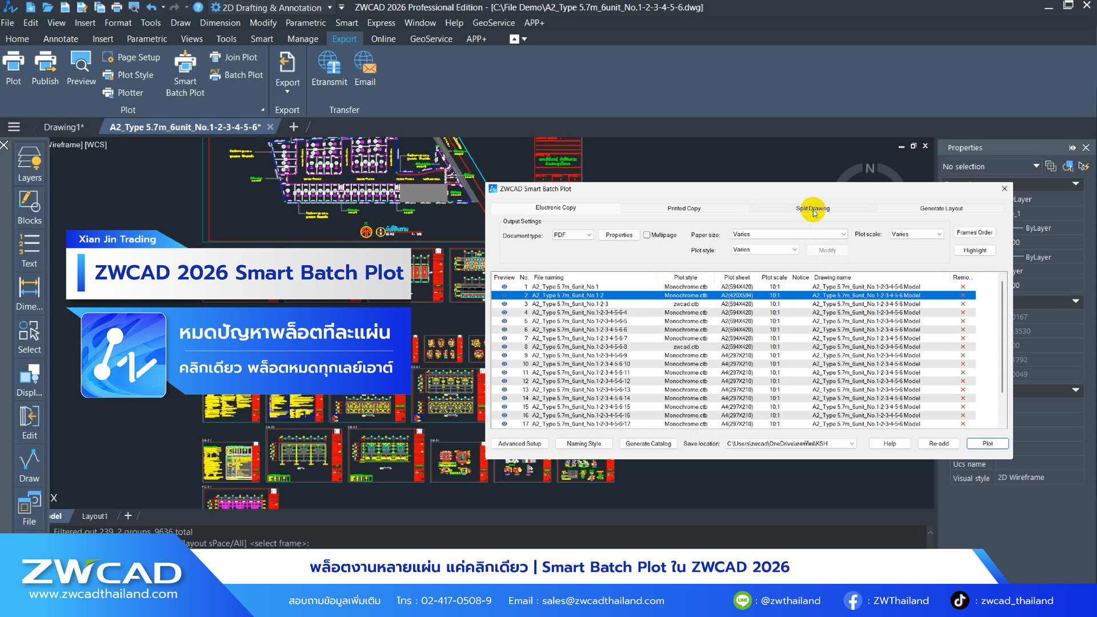Click the Undo icon in quick access toolbar
The image size is (1097, 617).
[x=151, y=7]
